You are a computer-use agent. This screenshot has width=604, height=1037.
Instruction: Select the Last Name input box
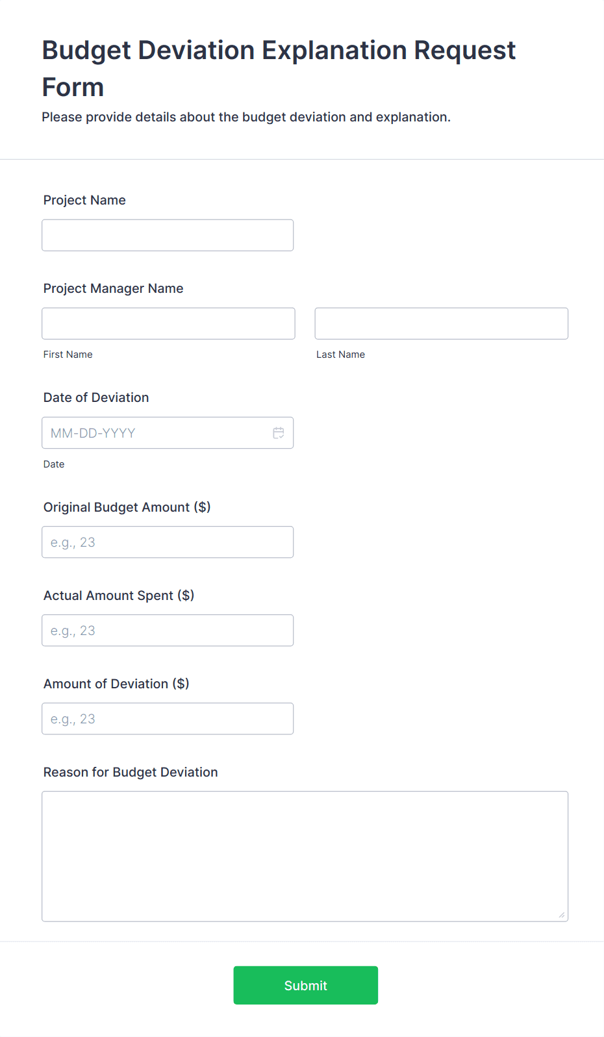[x=441, y=323]
